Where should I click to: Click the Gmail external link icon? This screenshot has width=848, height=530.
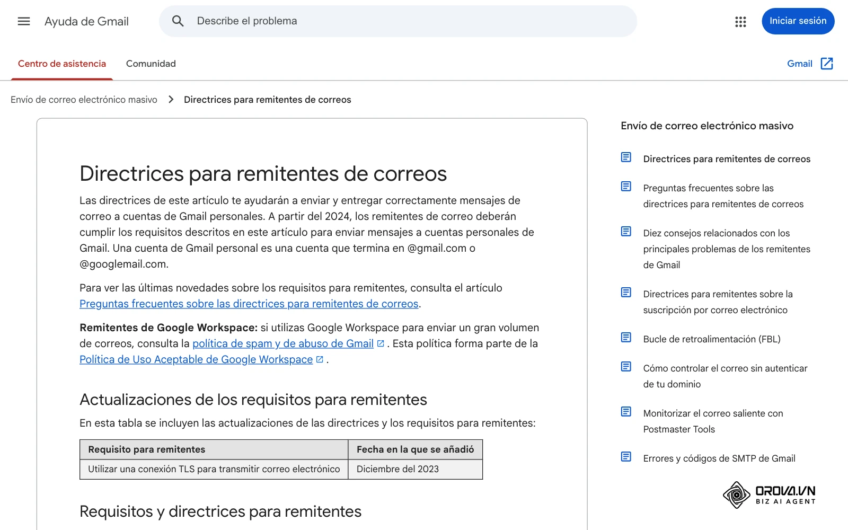click(x=827, y=64)
